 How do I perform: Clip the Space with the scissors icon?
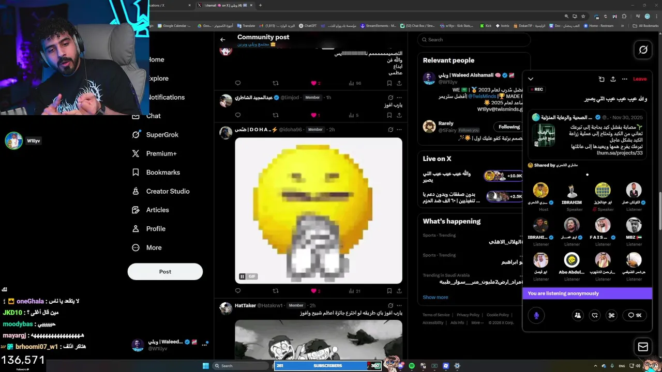[x=611, y=315]
